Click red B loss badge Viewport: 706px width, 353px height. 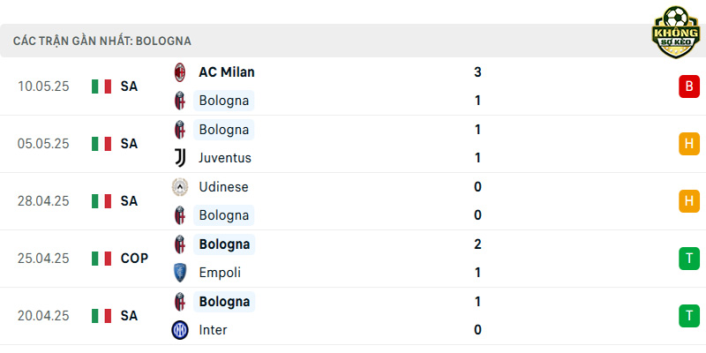(689, 86)
